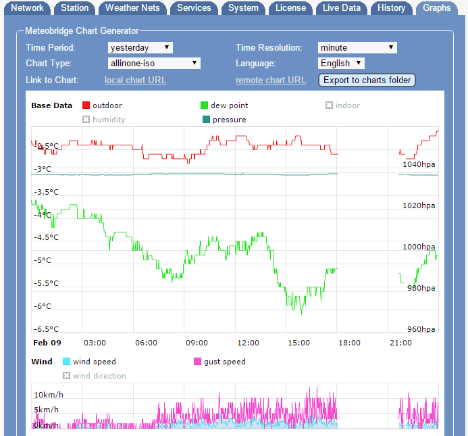The width and height of the screenshot is (468, 436).
Task: Click the wind direction legend label
Action: pyautogui.click(x=99, y=376)
